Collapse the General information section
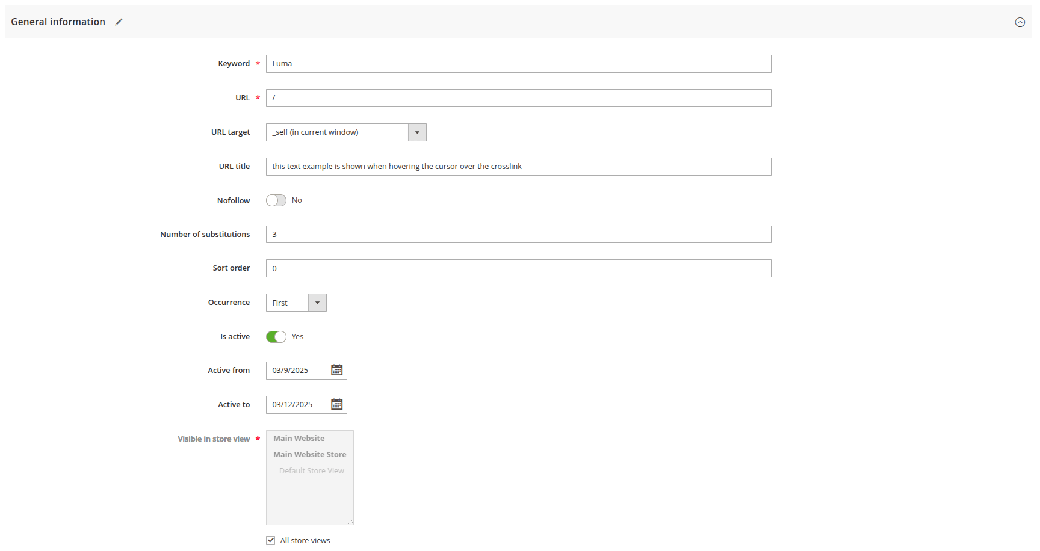The height and width of the screenshot is (551, 1040). coord(1020,22)
